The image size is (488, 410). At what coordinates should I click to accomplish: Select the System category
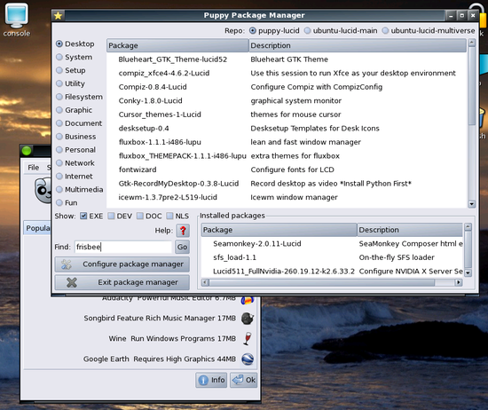click(x=74, y=57)
